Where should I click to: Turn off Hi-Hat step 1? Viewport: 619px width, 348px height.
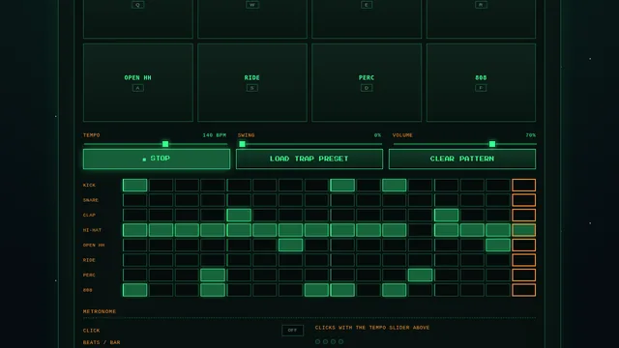[x=135, y=230]
